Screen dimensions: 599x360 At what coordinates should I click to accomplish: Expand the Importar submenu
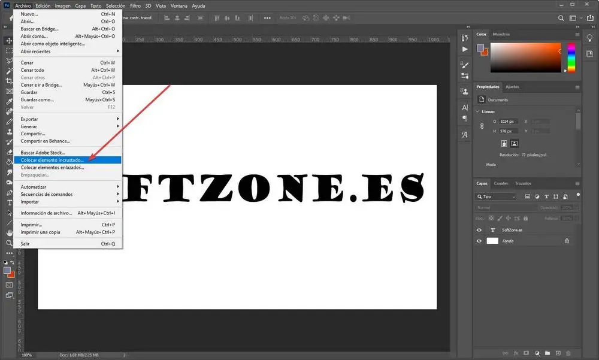pyautogui.click(x=68, y=202)
